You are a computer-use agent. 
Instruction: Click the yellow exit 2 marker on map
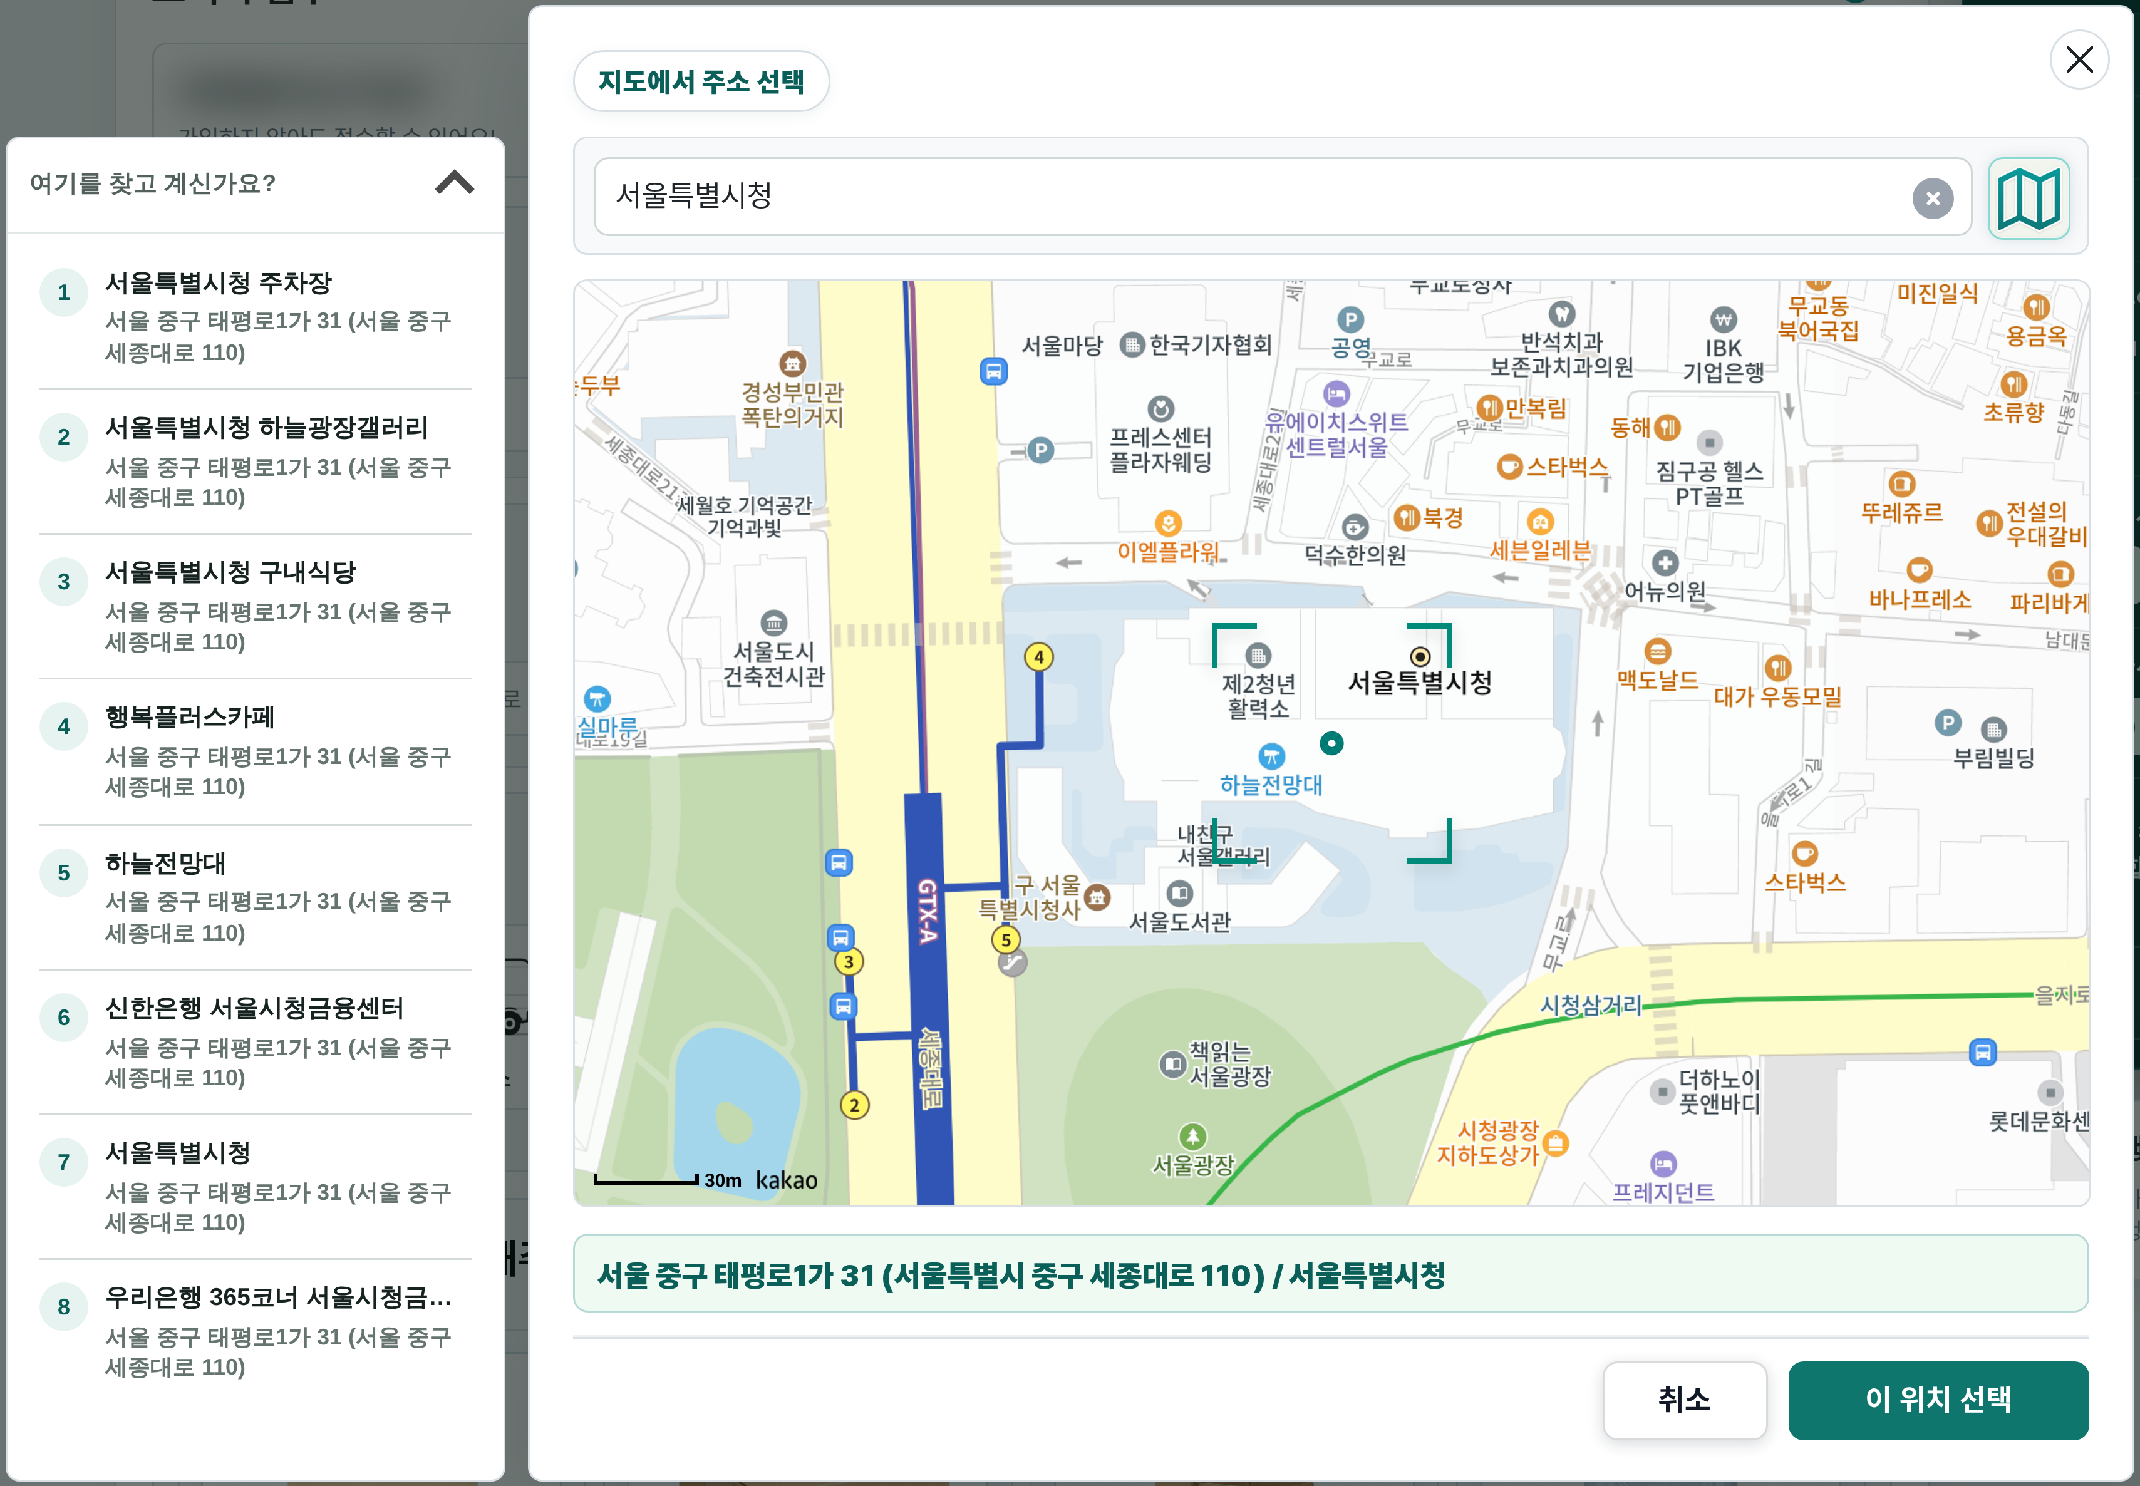854,1105
